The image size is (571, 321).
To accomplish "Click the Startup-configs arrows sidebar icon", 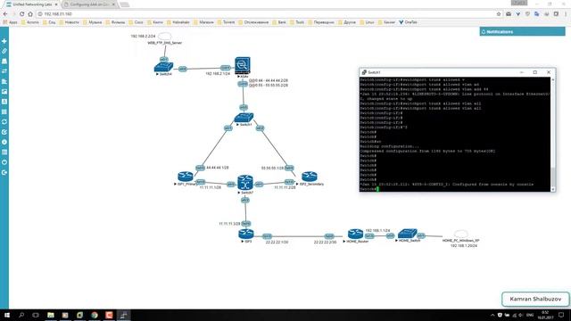I will click(x=4, y=71).
